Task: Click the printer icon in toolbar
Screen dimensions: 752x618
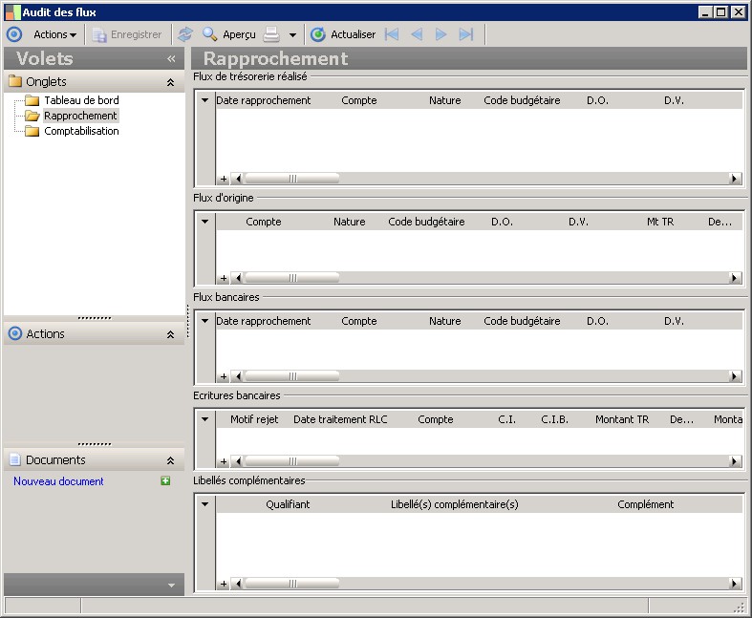Action: [271, 34]
